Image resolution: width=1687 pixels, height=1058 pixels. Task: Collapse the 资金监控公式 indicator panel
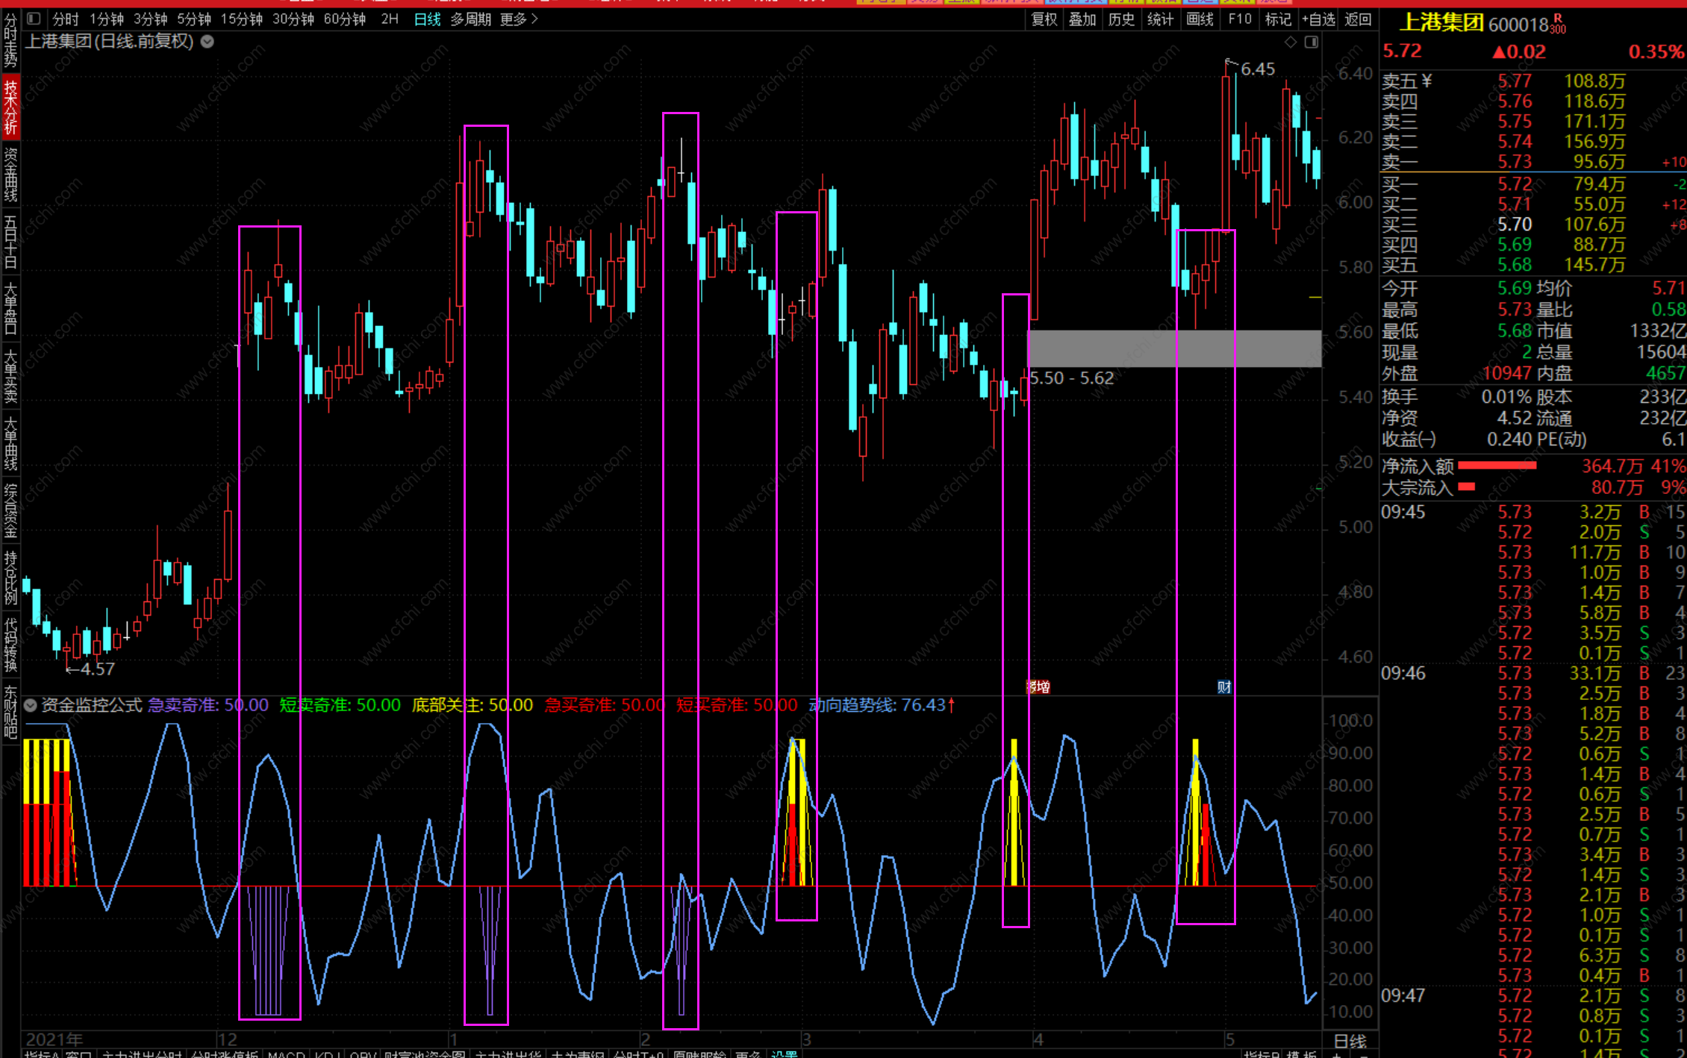point(31,705)
